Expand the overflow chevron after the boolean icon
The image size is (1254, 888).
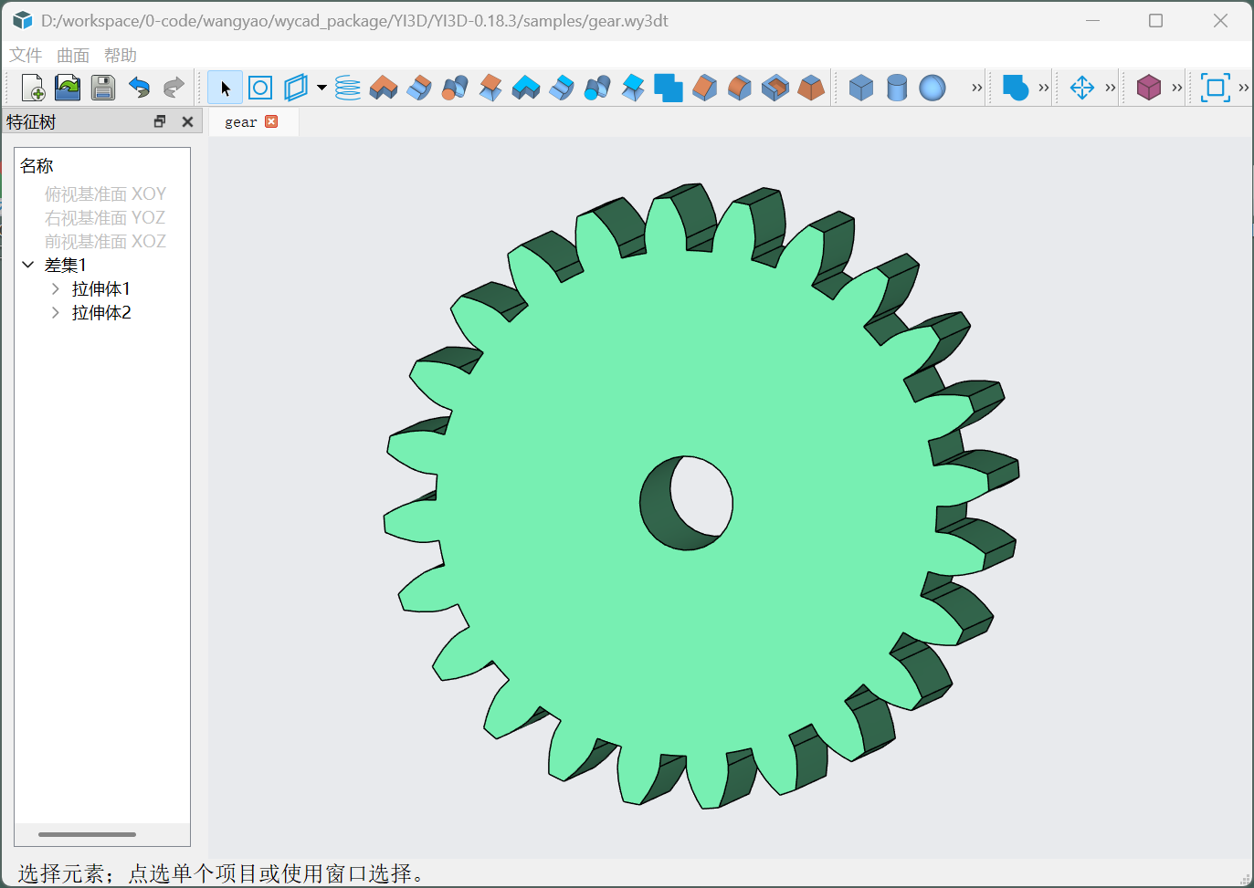tap(1043, 88)
